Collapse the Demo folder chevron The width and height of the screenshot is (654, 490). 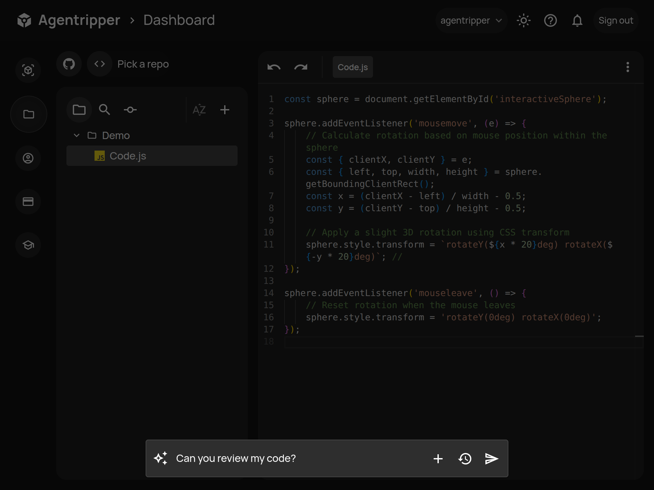click(77, 136)
